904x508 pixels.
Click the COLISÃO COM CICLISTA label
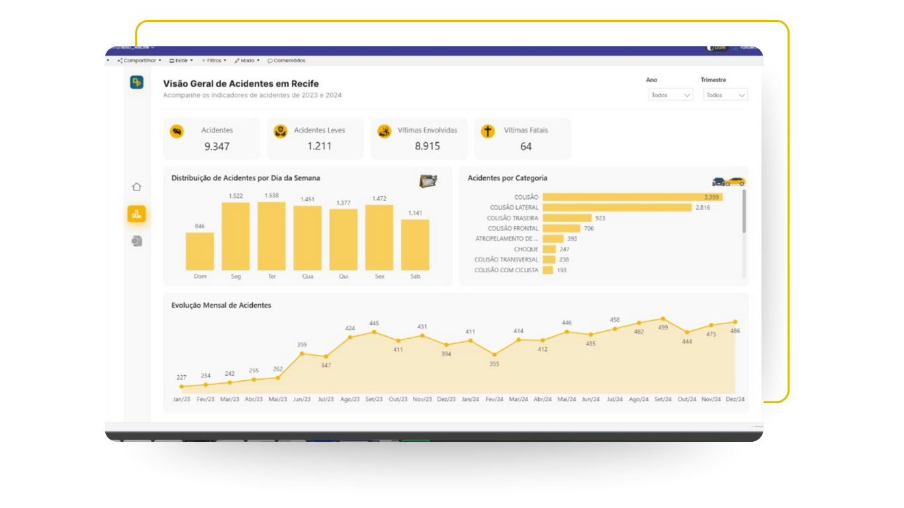coord(506,270)
